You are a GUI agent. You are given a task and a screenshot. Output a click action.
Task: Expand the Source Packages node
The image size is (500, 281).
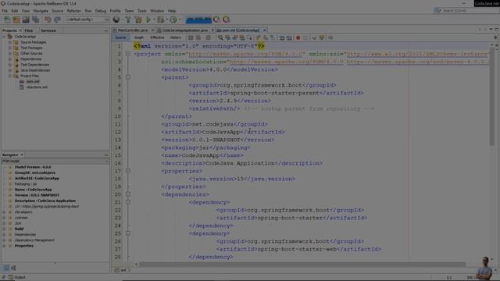pyautogui.click(x=10, y=42)
